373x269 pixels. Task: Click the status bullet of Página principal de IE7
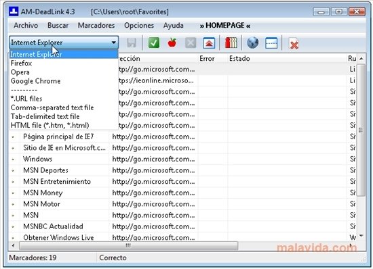(x=13, y=137)
